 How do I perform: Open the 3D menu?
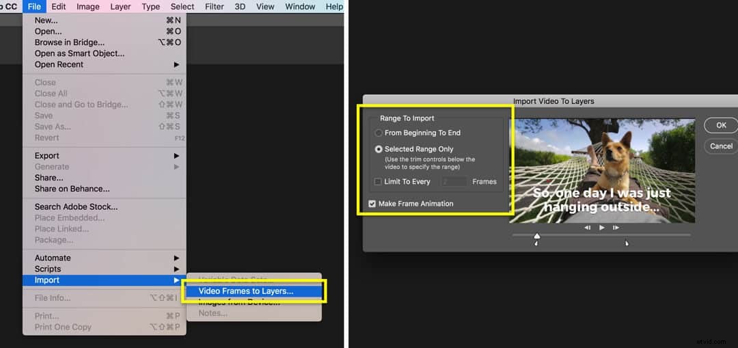point(240,7)
